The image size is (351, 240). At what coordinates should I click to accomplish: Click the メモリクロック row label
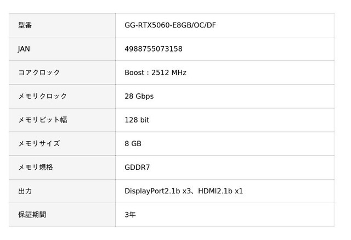[43, 96]
